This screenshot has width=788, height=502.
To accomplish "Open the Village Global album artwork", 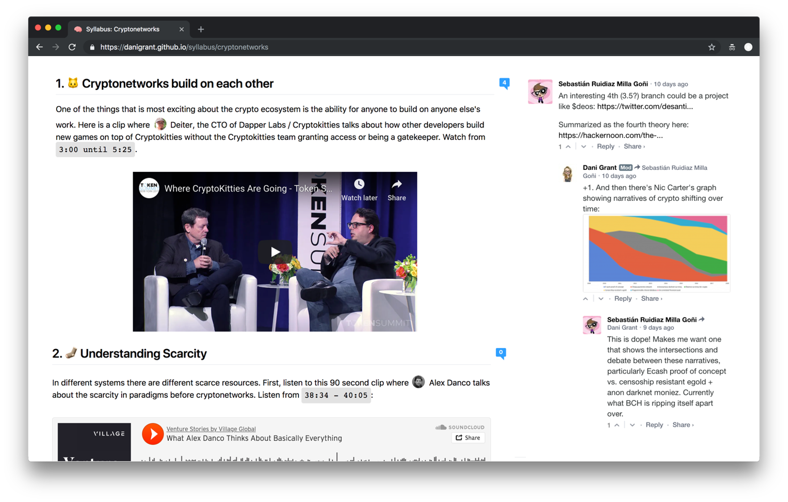I will point(94,442).
